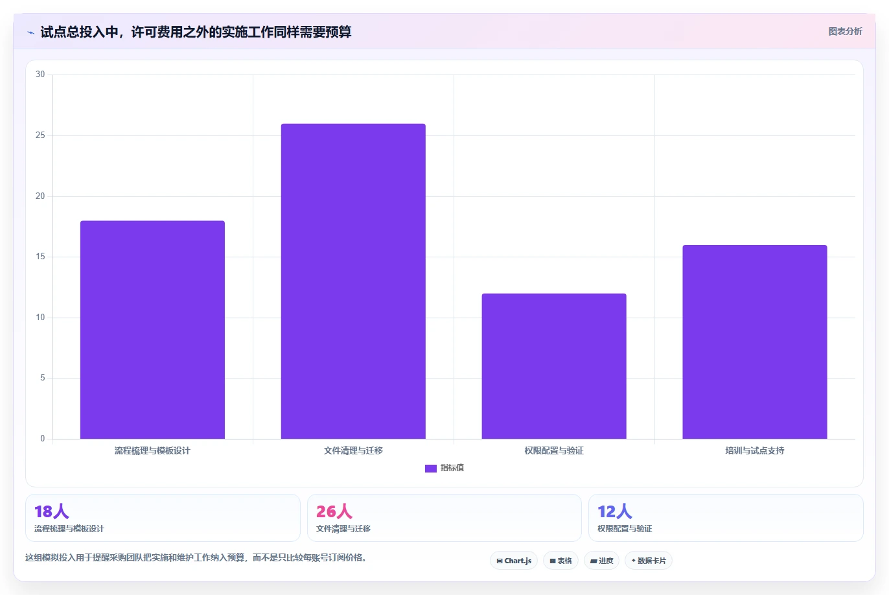Click the 培训与试点支持 axis label
This screenshot has height=595, width=889.
pos(755,450)
